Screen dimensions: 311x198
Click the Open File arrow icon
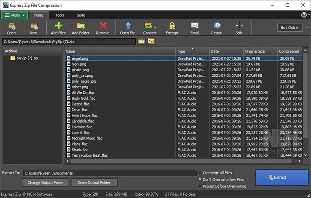click(127, 26)
